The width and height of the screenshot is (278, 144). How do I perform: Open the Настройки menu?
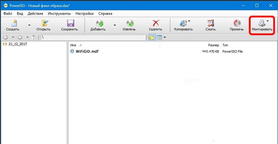[84, 14]
